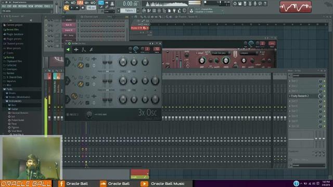Click the microphone icon in top shortcut bar
The image size is (333, 187).
click(x=255, y=4)
